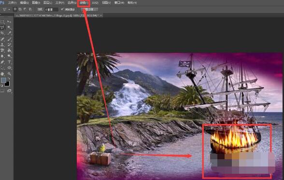This screenshot has height=180, width=284.
Task: Select the History Brush tool
Action: [9, 44]
